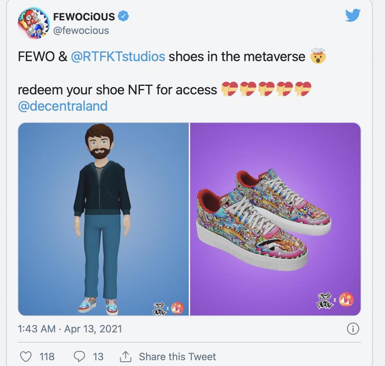The width and height of the screenshot is (385, 366).
Task: Open tweet info circle icon
Action: coord(353,328)
